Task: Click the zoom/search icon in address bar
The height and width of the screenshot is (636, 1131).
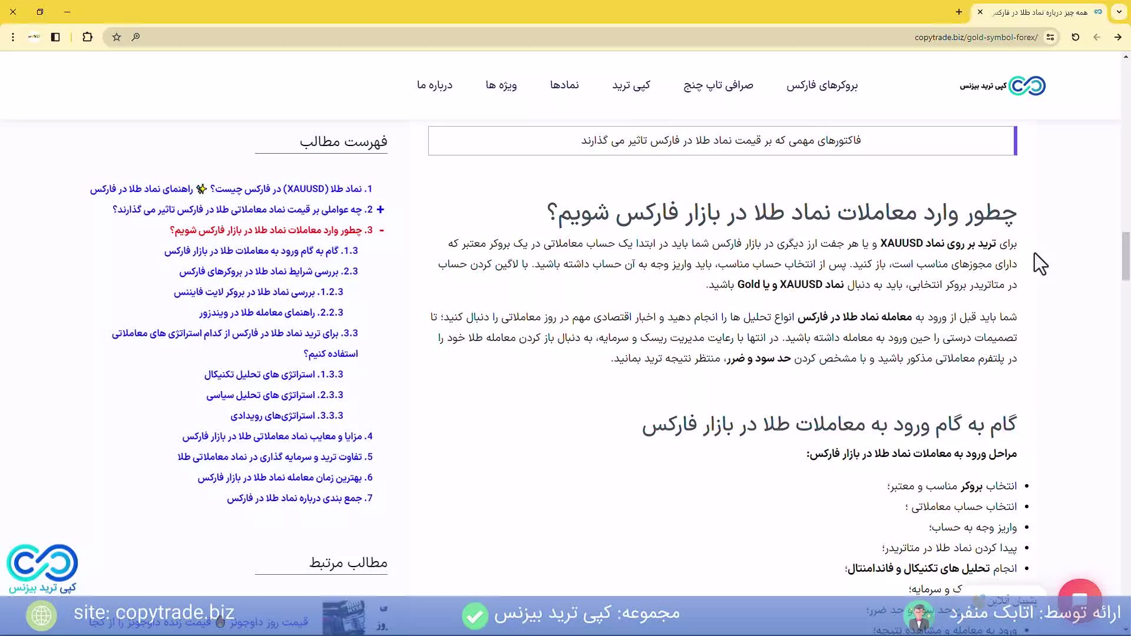Action: point(137,37)
